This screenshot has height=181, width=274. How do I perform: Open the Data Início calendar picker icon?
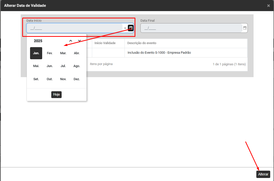point(131,28)
